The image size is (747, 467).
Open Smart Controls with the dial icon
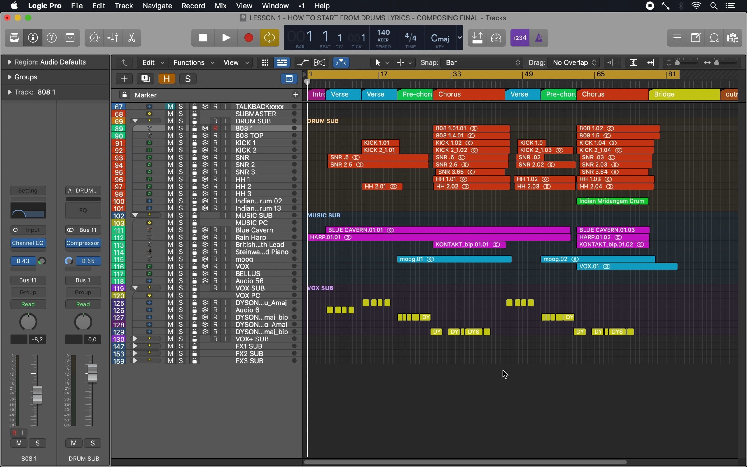(94, 38)
